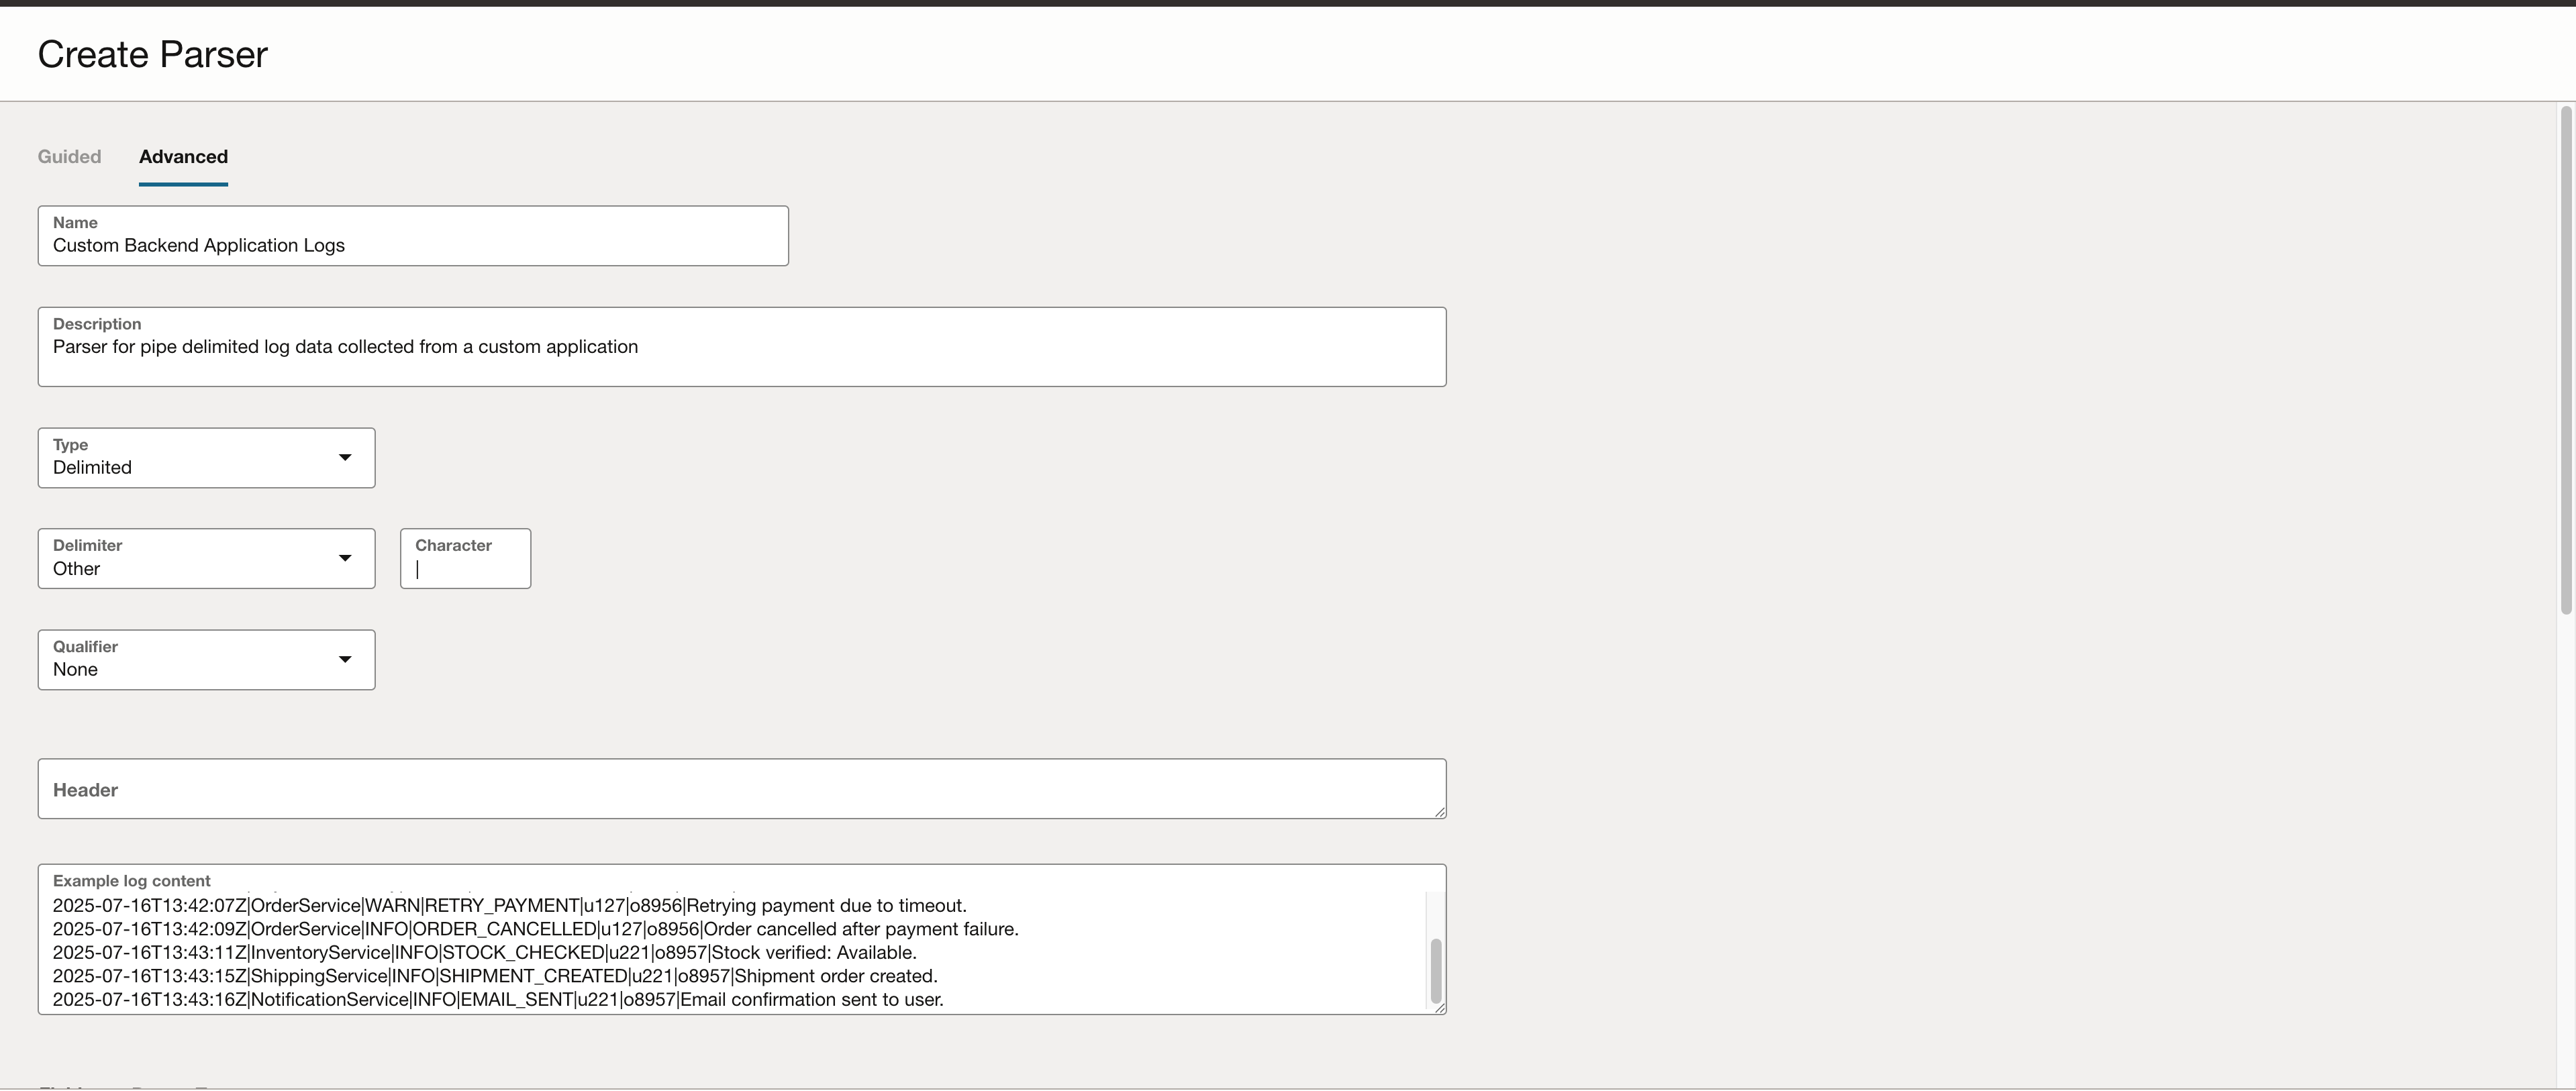The height and width of the screenshot is (1091, 2576).
Task: Click inside the Name input field
Action: tap(412, 246)
